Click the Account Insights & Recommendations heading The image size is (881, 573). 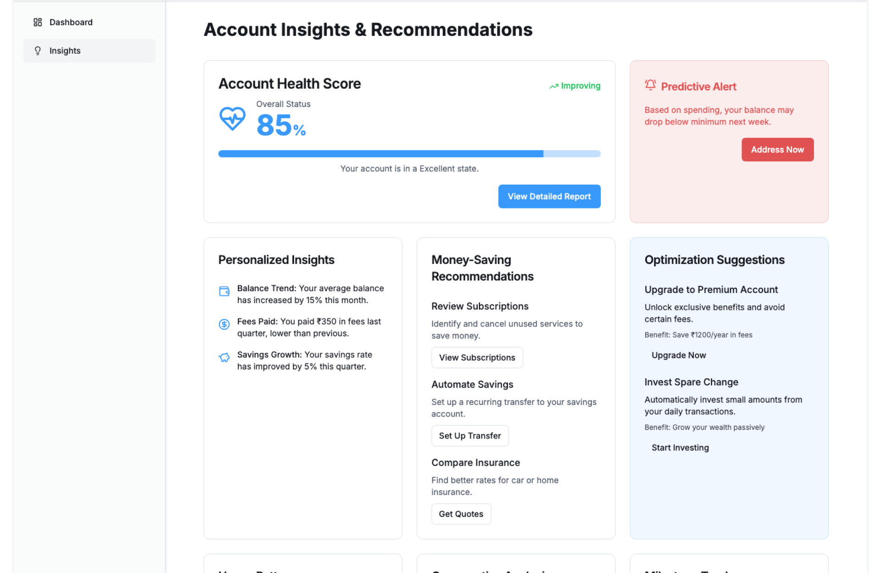point(368,29)
